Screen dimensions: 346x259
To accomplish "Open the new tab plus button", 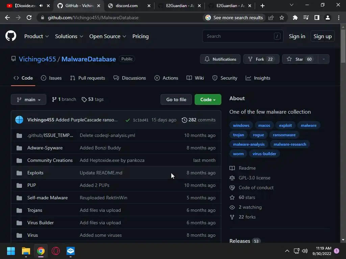I will click(x=262, y=6).
